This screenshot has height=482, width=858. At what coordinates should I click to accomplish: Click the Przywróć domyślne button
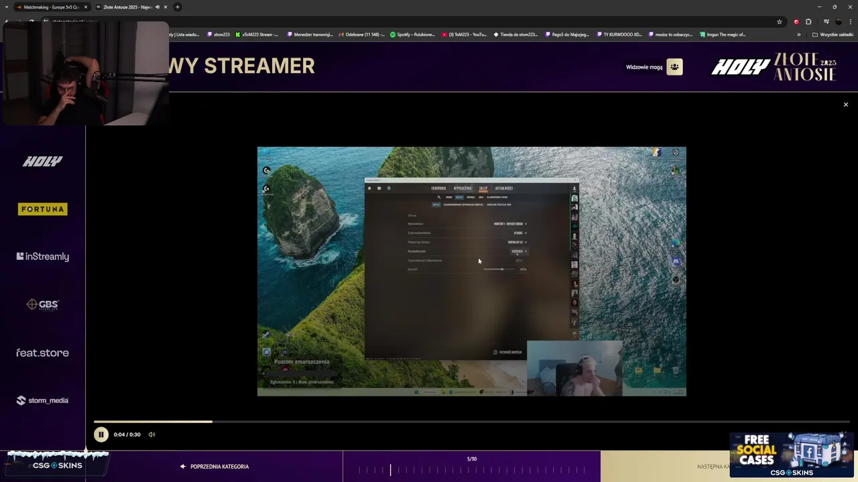507,352
